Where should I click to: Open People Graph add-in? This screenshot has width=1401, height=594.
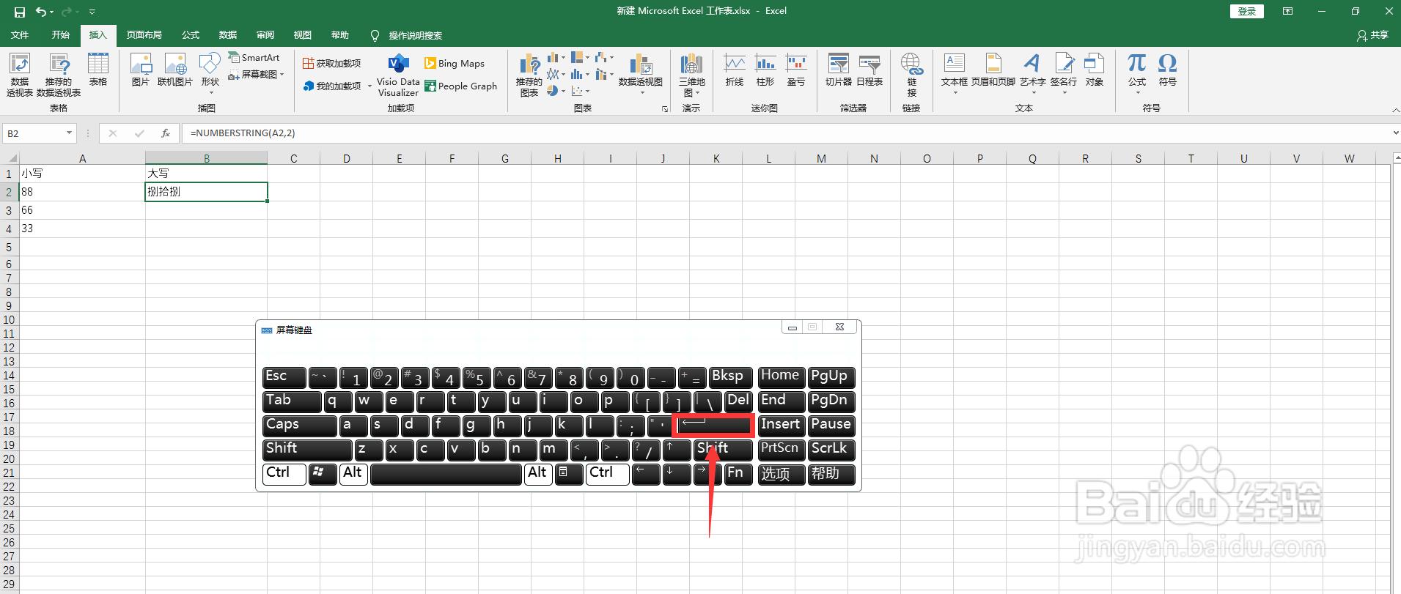pos(461,86)
